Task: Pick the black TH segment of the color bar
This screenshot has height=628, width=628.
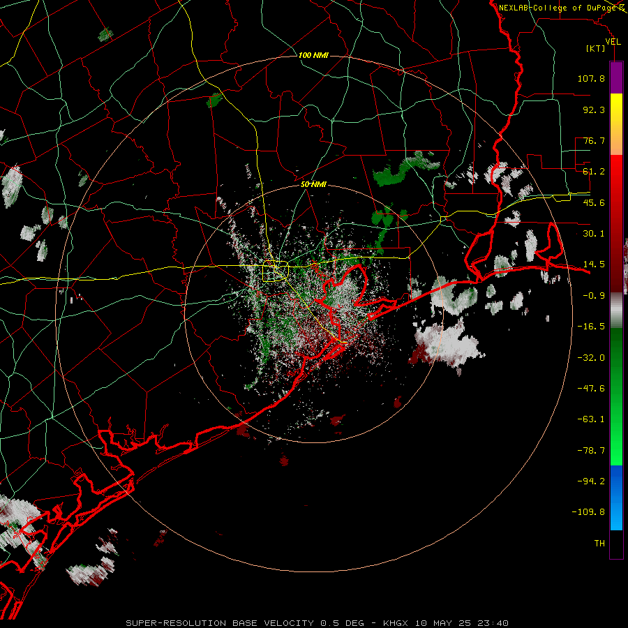Action: click(616, 544)
